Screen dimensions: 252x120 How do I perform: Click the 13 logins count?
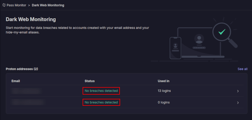click(x=164, y=91)
